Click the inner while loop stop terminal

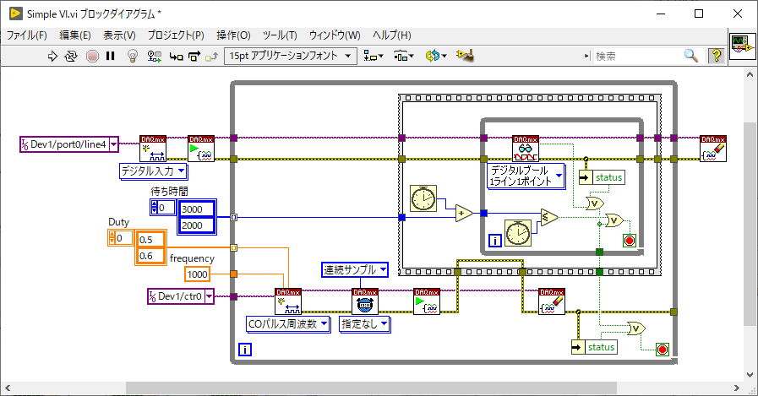point(629,240)
